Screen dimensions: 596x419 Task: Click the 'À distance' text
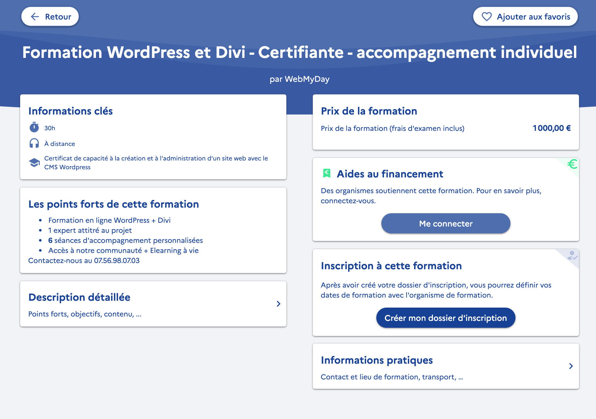point(60,144)
